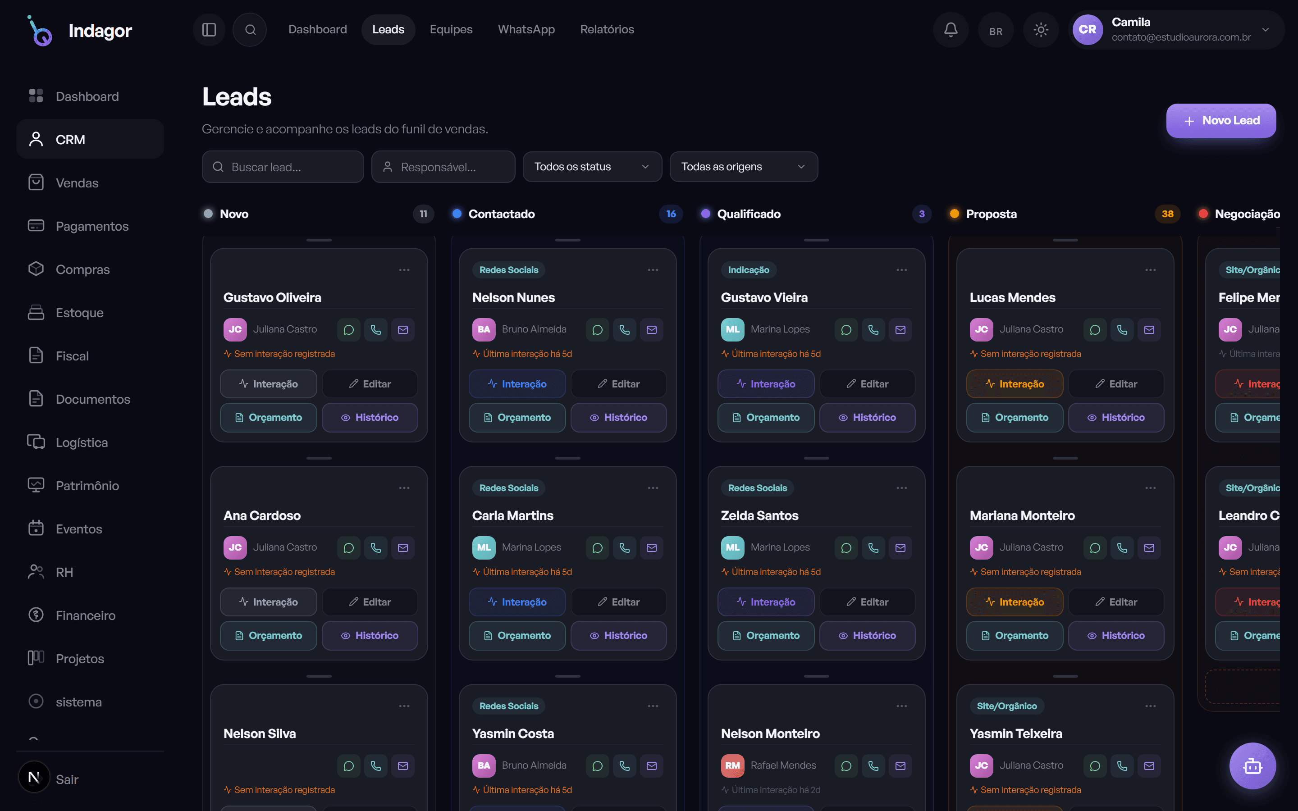
Task: Go to the WhatsApp tab
Action: (526, 29)
